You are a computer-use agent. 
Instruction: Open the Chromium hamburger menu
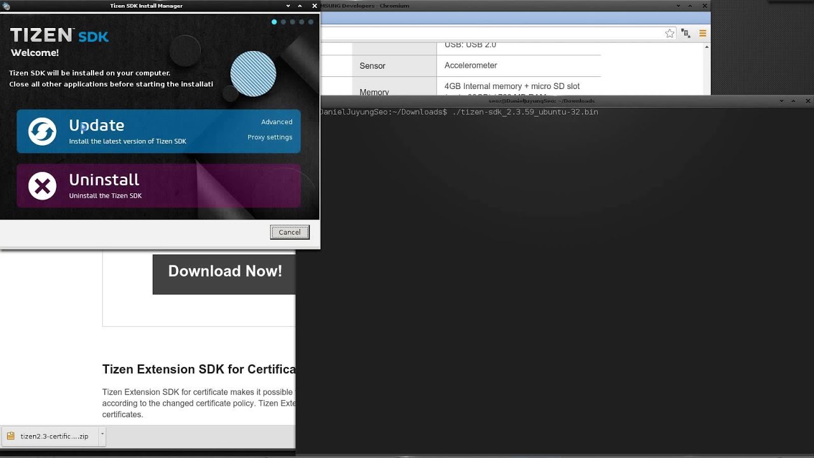(703, 34)
